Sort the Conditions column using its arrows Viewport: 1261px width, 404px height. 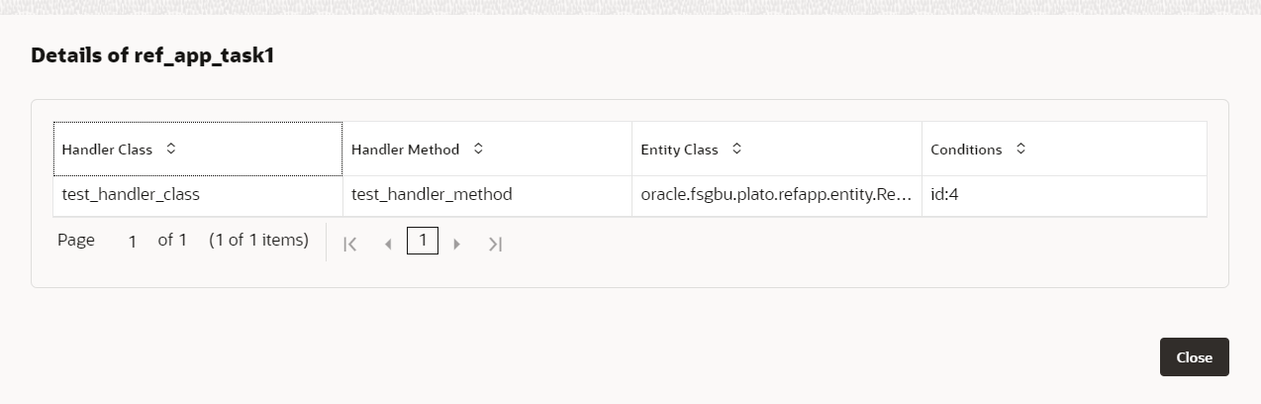tap(1020, 149)
